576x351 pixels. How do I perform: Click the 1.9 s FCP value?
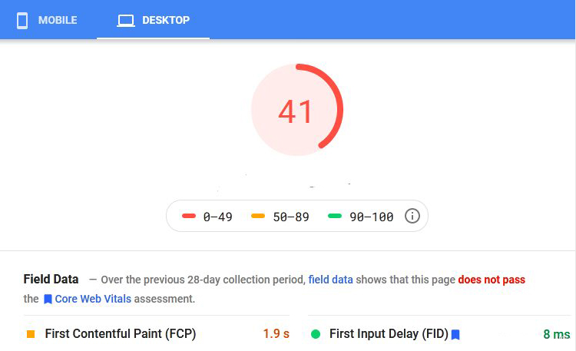[276, 334]
